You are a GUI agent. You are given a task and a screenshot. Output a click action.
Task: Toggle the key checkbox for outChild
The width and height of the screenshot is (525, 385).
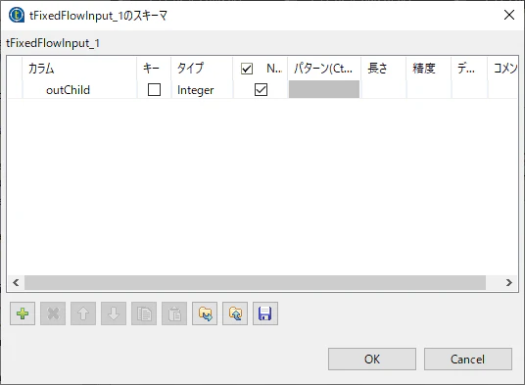tap(154, 90)
